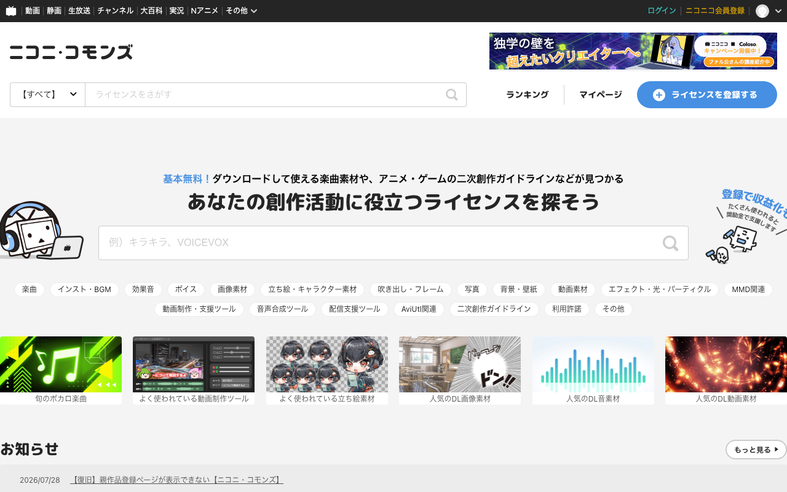Click the ライセンスを登録する button
The image size is (787, 492).
tap(707, 95)
